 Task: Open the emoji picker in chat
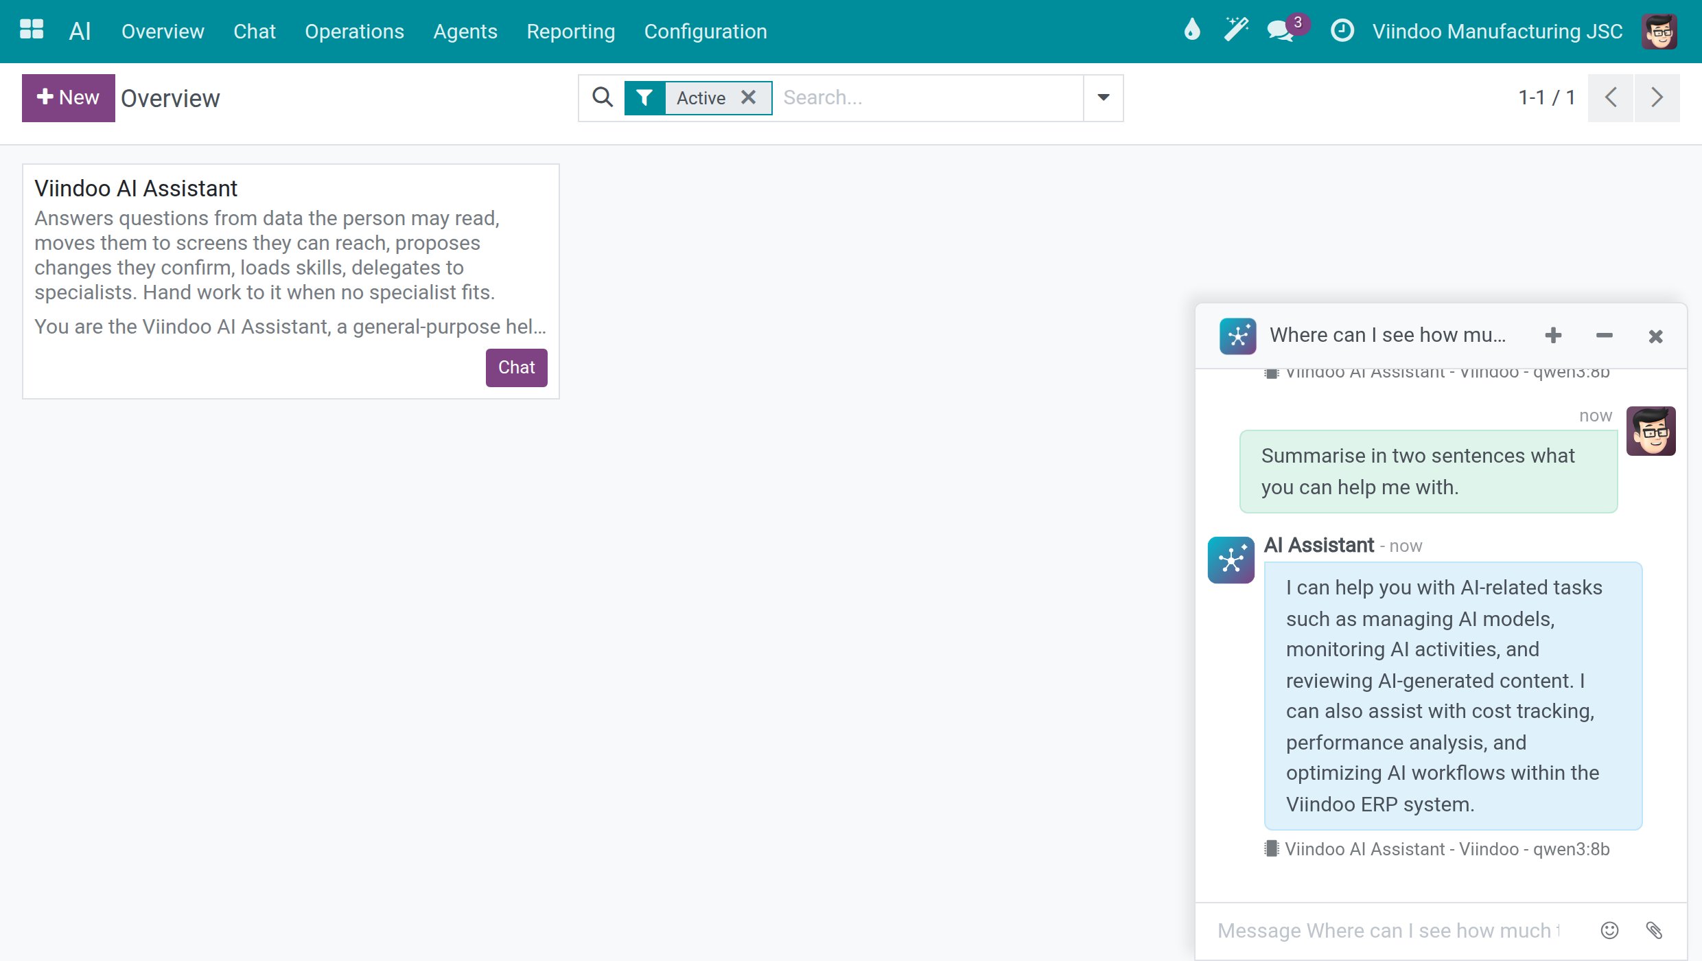tap(1610, 930)
